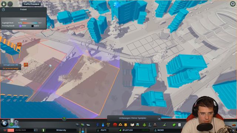Click the Umbewegen: Kleiner Spielplatz label
This screenshot has height=133, width=237.
[x=133, y=118]
